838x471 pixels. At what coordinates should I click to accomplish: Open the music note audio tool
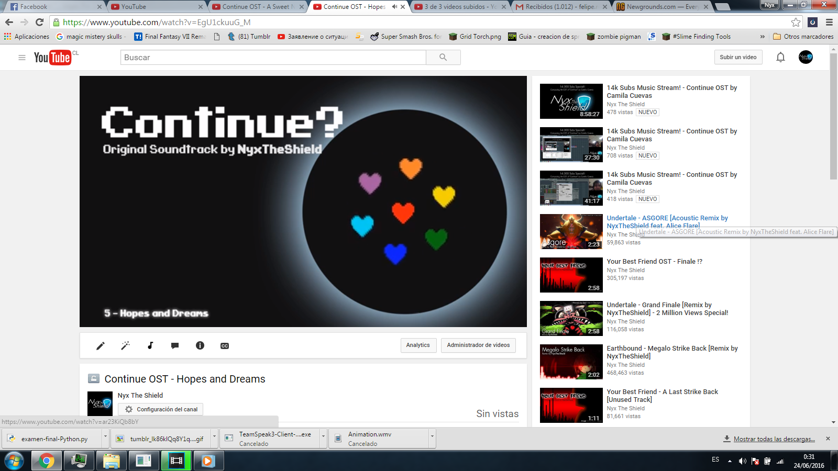(x=150, y=345)
